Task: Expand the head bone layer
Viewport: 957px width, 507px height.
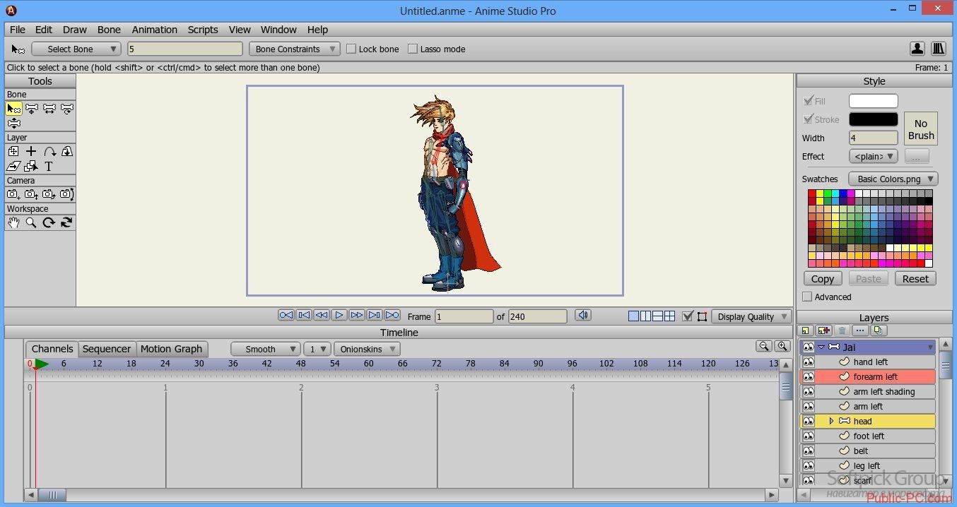Action: (831, 421)
